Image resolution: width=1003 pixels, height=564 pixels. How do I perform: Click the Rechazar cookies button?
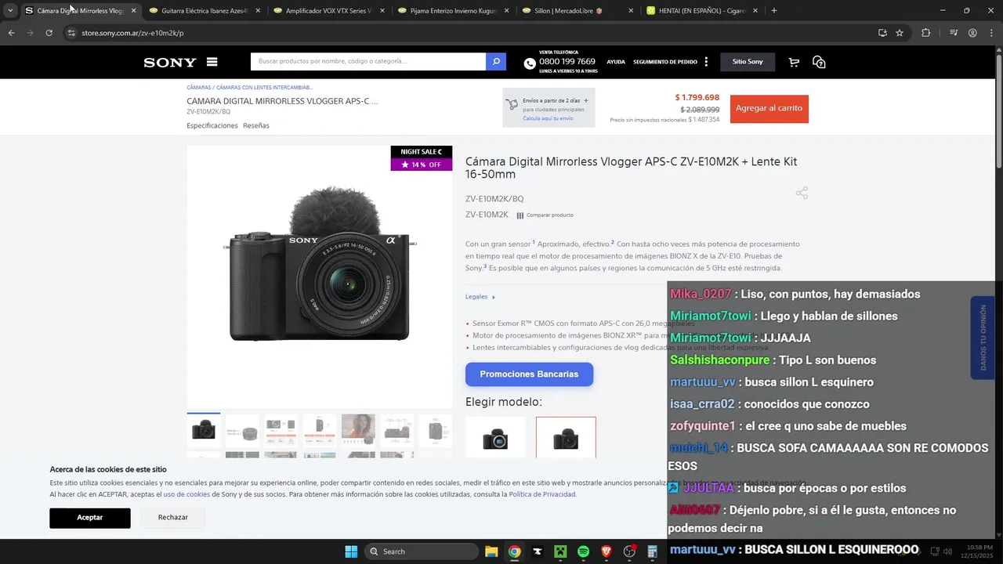click(x=172, y=518)
